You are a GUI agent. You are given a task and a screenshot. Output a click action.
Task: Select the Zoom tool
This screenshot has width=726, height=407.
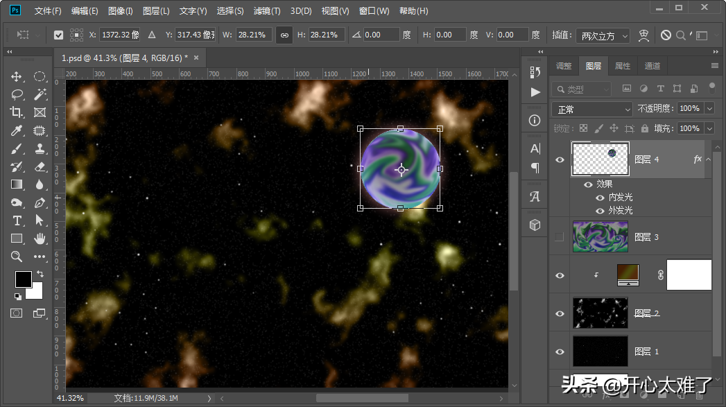(x=17, y=257)
